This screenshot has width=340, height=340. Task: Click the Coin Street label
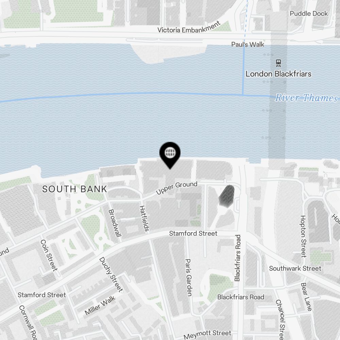click(x=49, y=255)
